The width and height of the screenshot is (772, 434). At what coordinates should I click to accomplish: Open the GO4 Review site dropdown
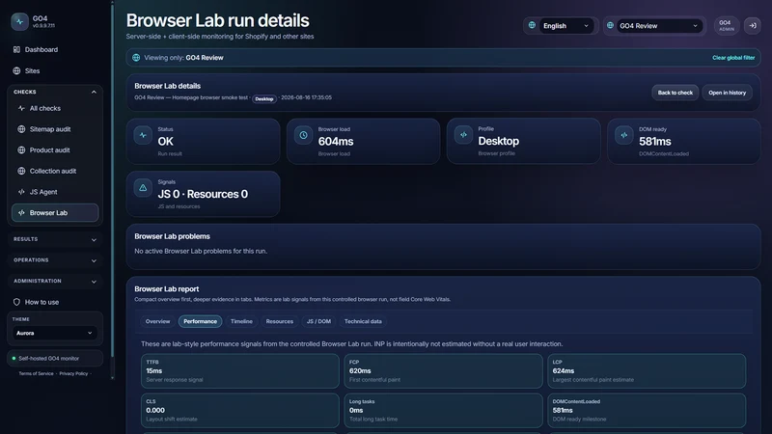pyautogui.click(x=659, y=26)
